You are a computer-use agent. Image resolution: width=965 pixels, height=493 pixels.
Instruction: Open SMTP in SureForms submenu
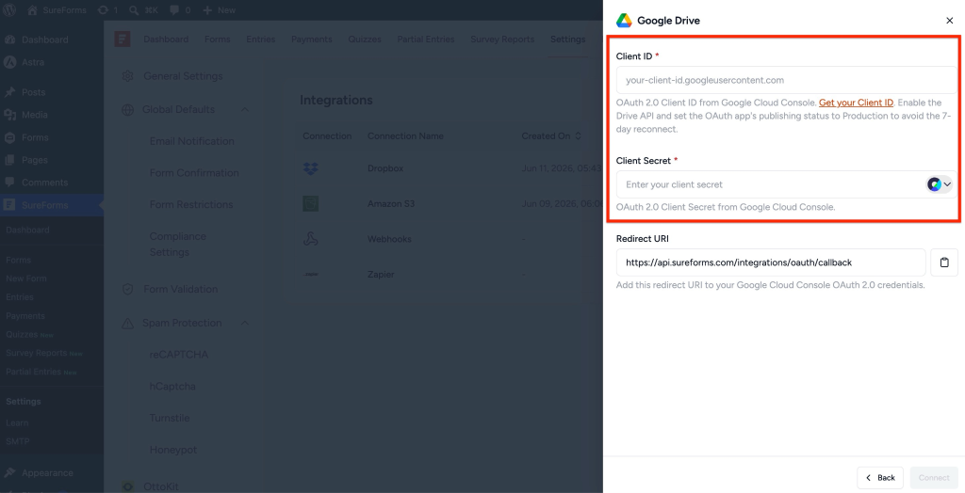[x=18, y=441]
